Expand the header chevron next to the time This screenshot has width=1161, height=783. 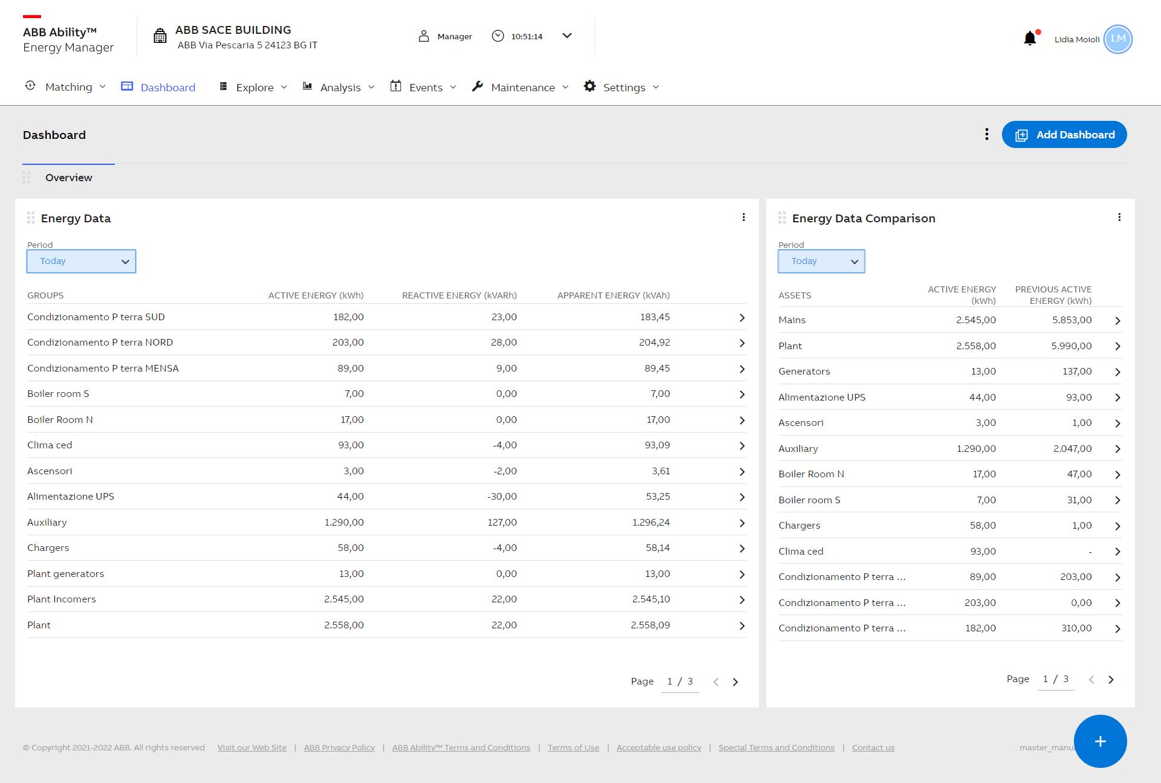pos(567,36)
